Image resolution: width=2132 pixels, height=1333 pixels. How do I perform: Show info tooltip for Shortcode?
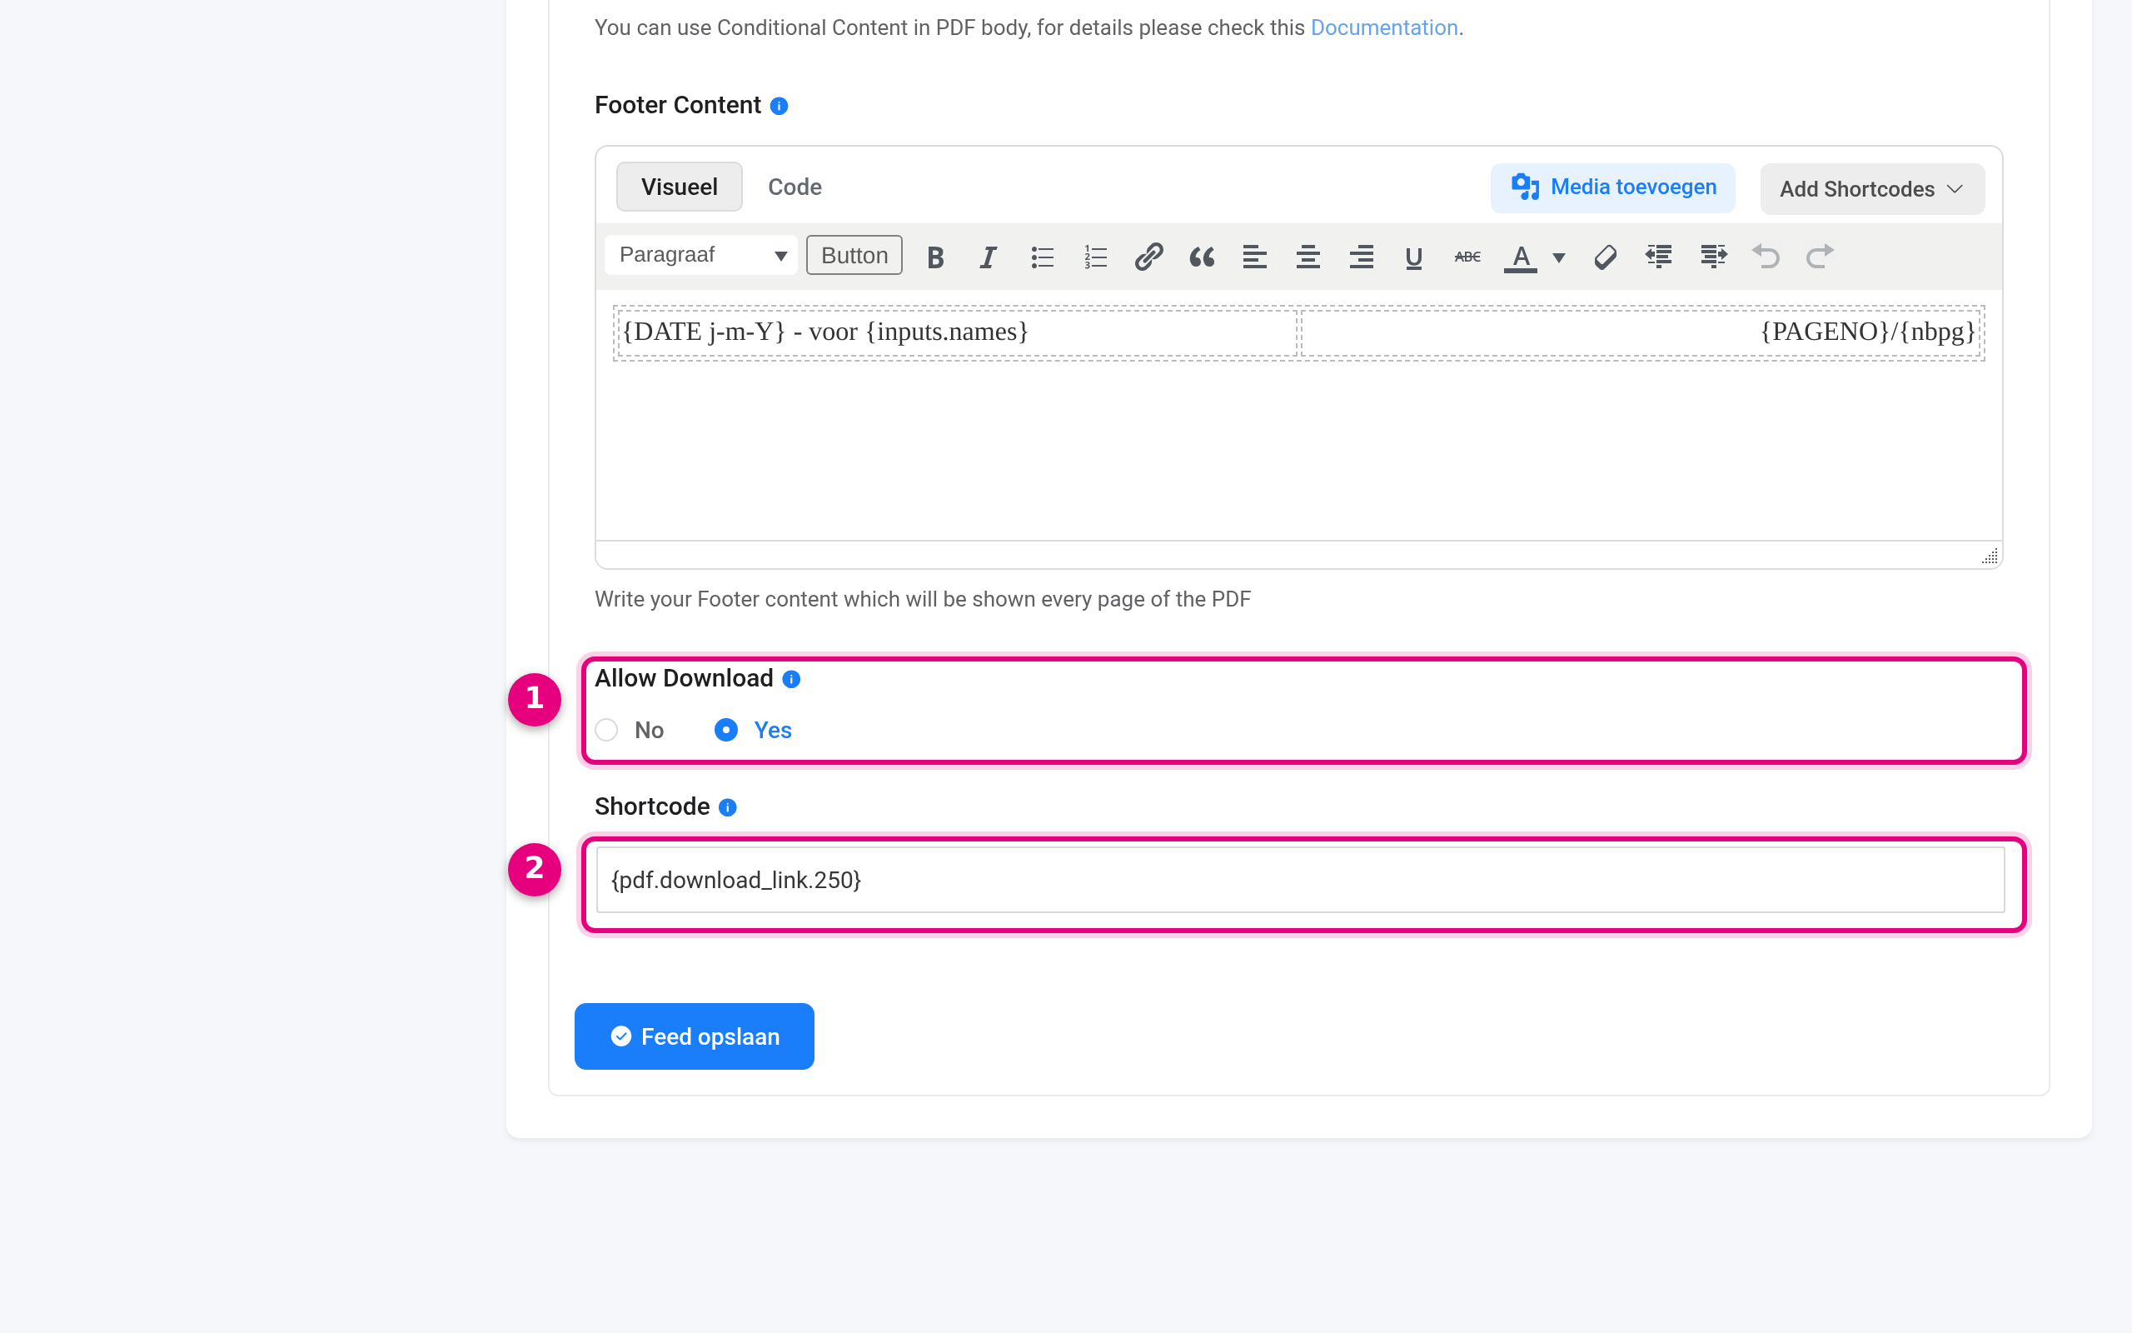point(728,807)
